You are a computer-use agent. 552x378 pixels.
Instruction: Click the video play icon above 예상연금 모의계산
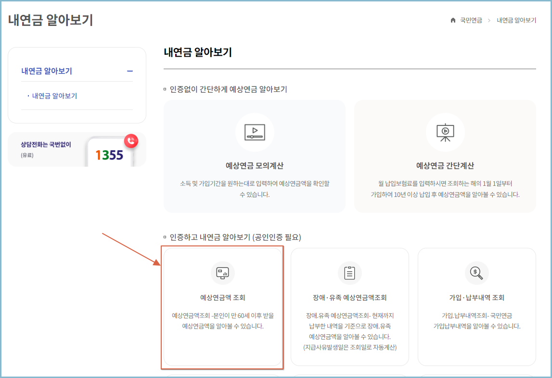click(x=255, y=133)
